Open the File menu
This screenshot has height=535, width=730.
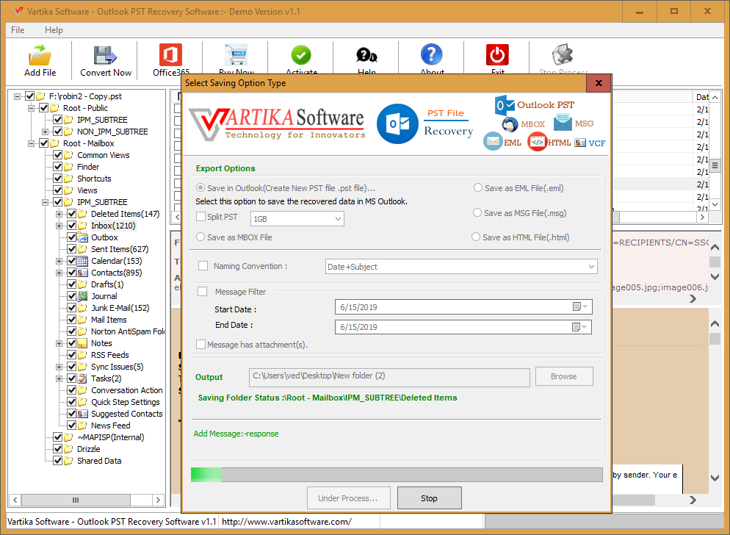(x=18, y=30)
